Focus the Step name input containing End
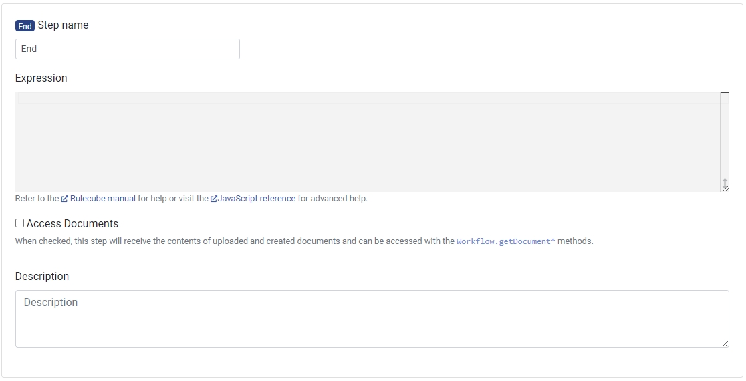 [x=127, y=49]
